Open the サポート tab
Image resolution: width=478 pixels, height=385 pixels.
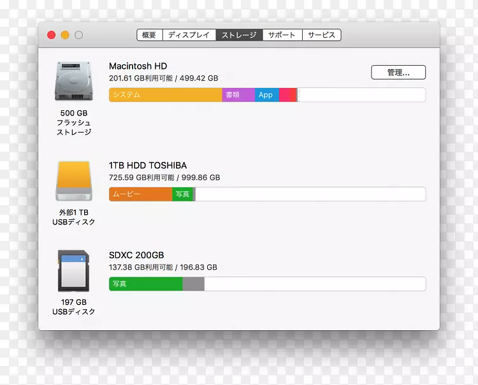point(282,35)
